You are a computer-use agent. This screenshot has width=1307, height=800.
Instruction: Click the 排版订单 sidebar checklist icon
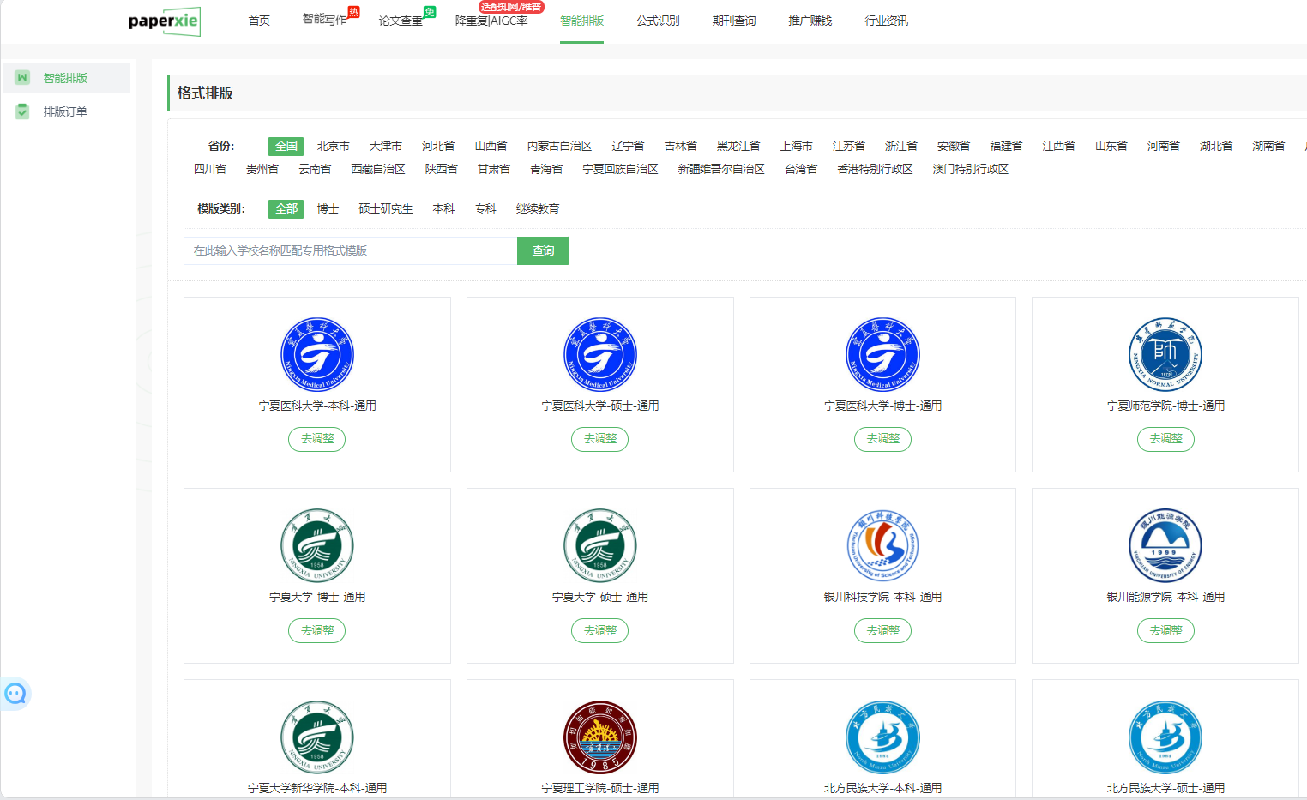(x=22, y=111)
